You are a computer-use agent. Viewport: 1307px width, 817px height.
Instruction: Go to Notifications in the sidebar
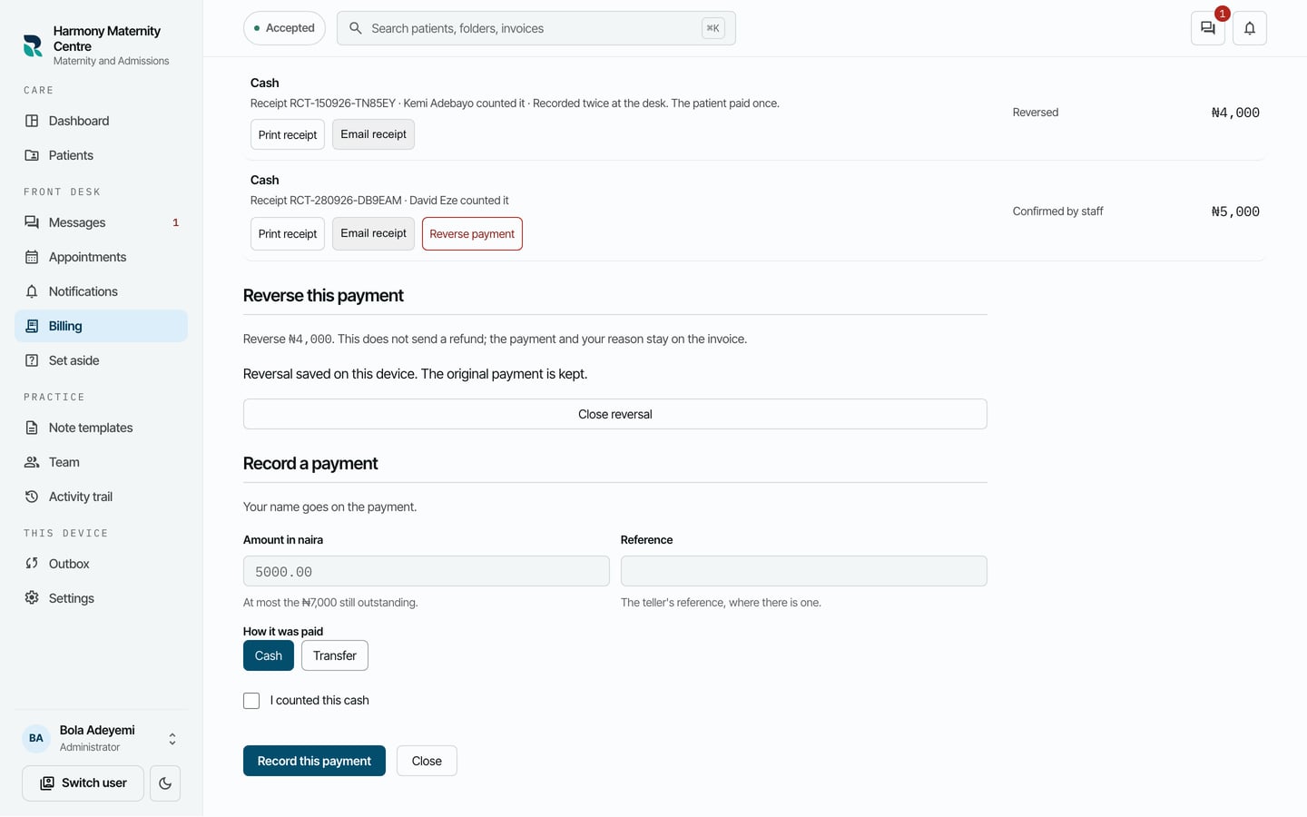[101, 291]
